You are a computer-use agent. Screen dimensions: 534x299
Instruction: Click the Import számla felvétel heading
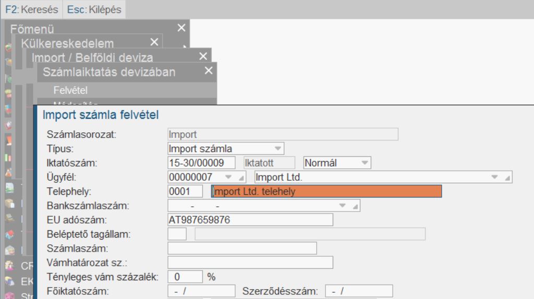point(101,115)
